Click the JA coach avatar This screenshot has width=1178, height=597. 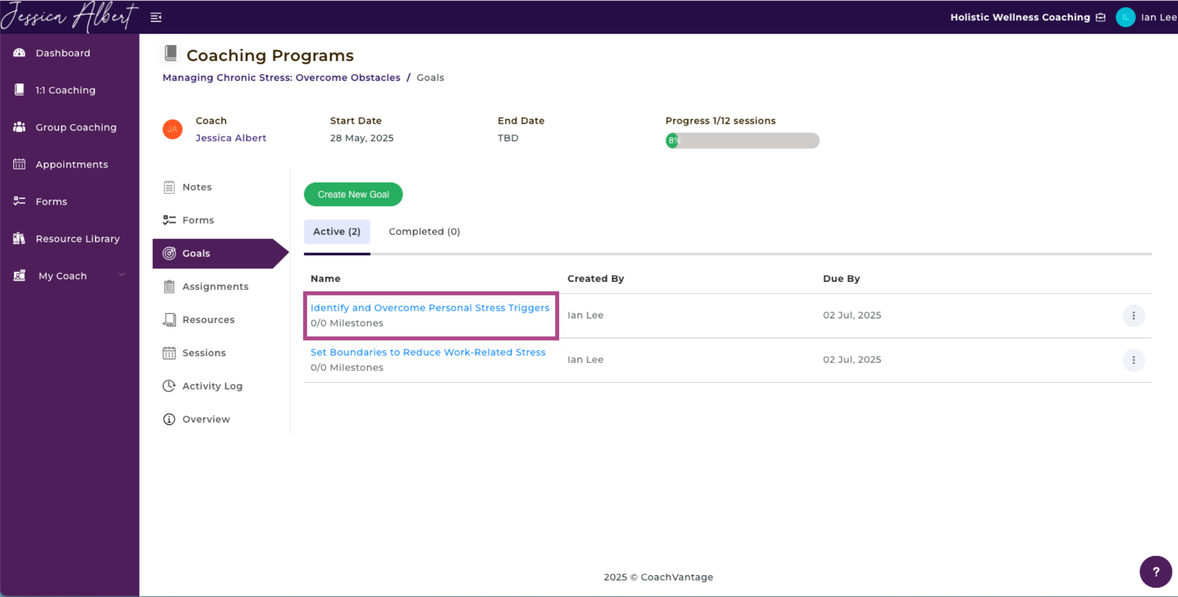pos(173,129)
